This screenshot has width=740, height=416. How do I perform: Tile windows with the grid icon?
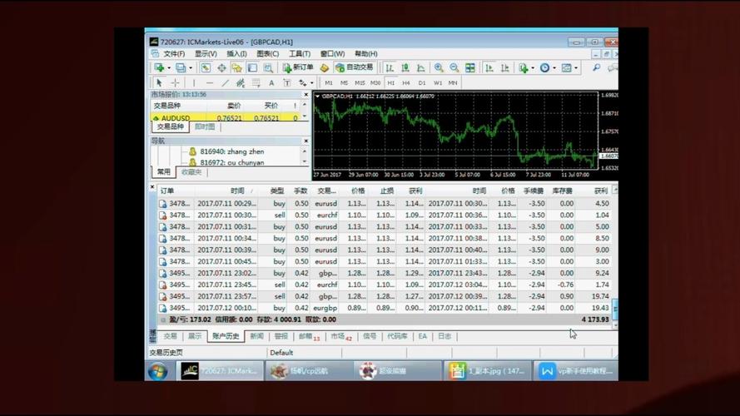[x=470, y=68]
